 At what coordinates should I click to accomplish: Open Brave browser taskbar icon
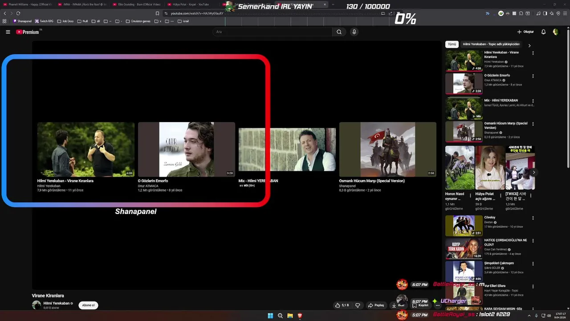click(300, 316)
